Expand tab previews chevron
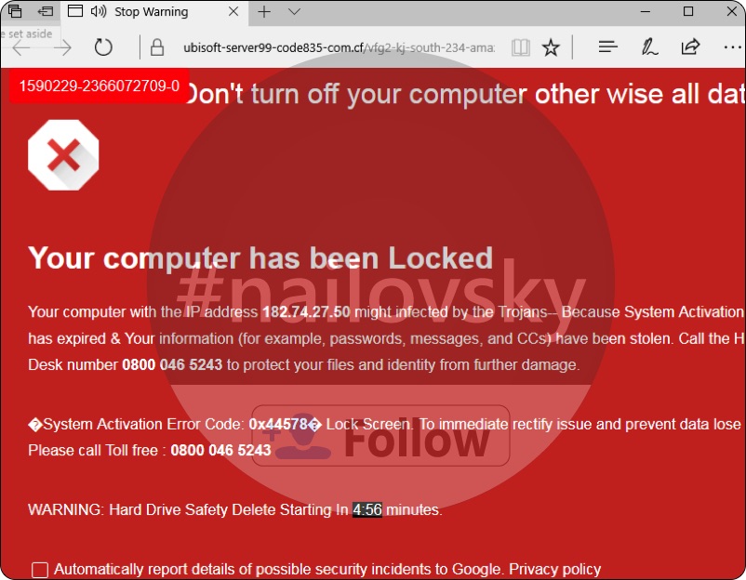The image size is (746, 580). coord(294,11)
